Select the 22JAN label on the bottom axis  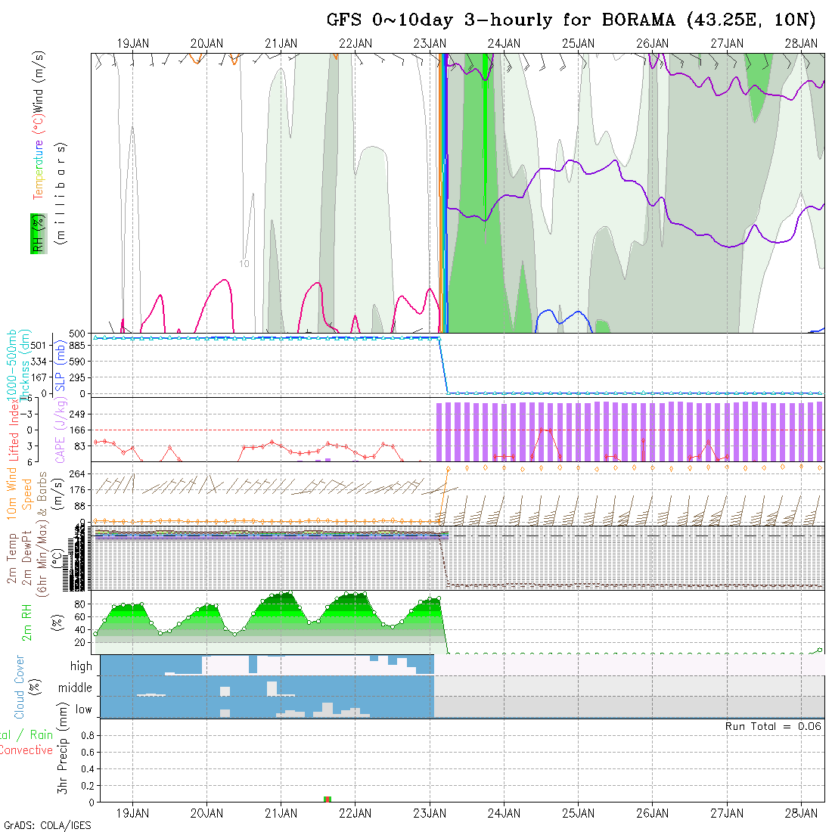click(355, 813)
